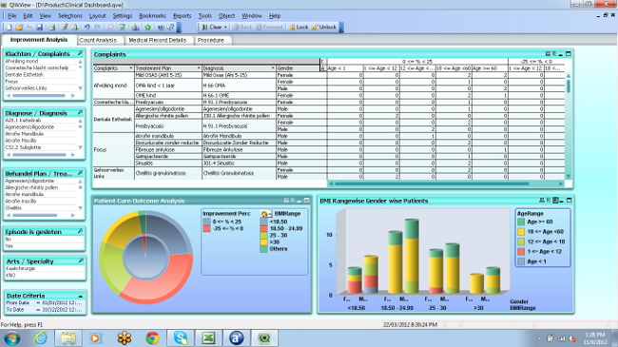Viewport: 618px width, 347px height.
Task: Select 'Kaakchirurgie' in Arts / Specialty listbox
Action: [44, 268]
